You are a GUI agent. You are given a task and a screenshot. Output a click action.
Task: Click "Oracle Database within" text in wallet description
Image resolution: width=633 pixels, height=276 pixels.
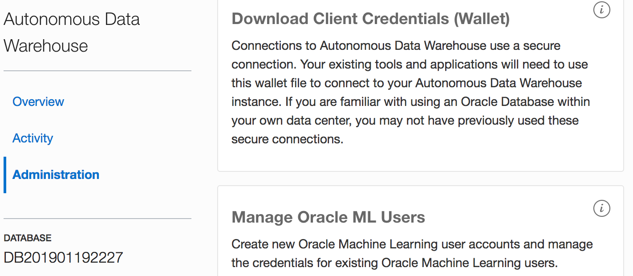click(x=525, y=101)
